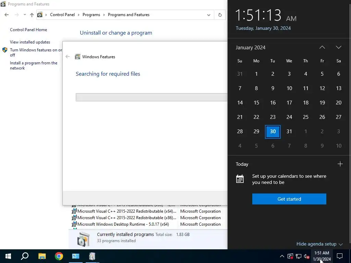Click Install a program from the network
Screen dimensions: 351x263
pos(34,65)
